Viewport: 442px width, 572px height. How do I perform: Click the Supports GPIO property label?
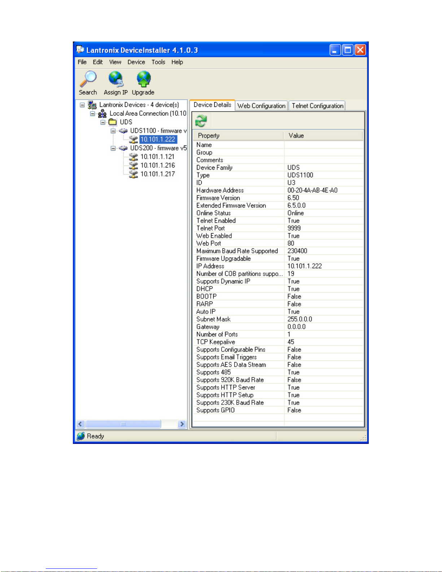click(x=215, y=410)
